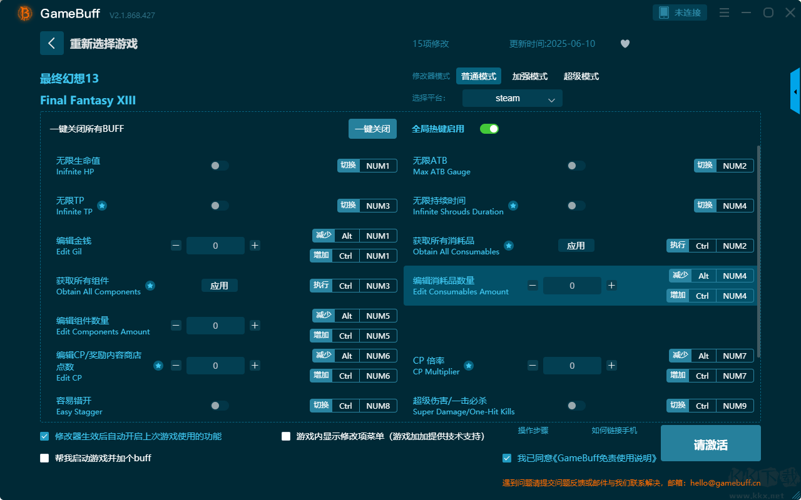Screen dimensions: 801x500
Task: Open the steam platform dropdown
Action: click(x=512, y=98)
